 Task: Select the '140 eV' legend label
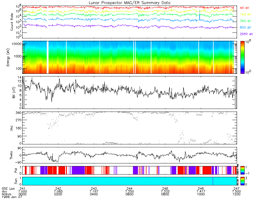coord(245,14)
